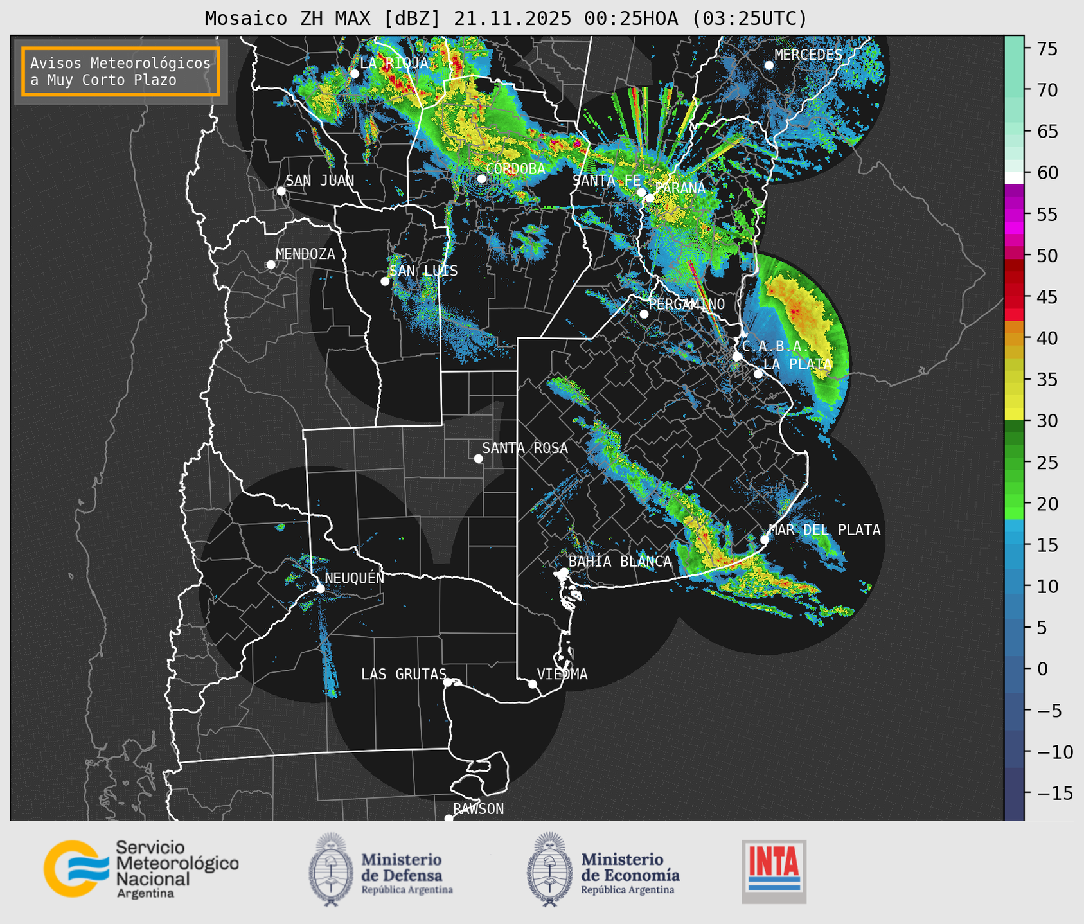Click the Bahía Blanca city marker
This screenshot has width=1084, height=924.
click(x=564, y=572)
